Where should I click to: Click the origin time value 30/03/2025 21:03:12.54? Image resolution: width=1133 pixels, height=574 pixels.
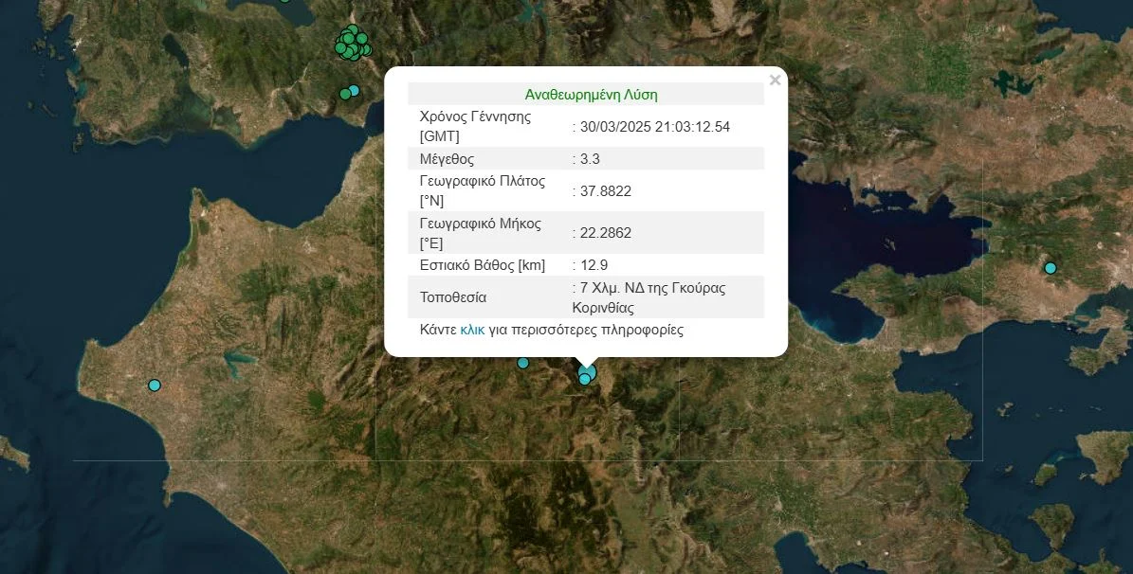(x=654, y=127)
